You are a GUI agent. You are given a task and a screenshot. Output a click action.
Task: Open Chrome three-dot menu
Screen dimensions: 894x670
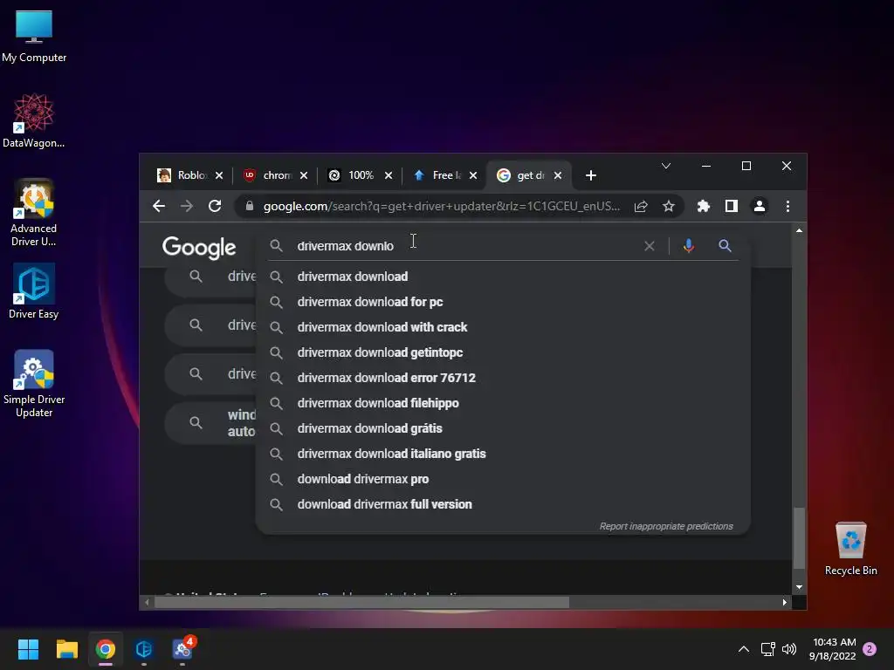[x=787, y=206]
